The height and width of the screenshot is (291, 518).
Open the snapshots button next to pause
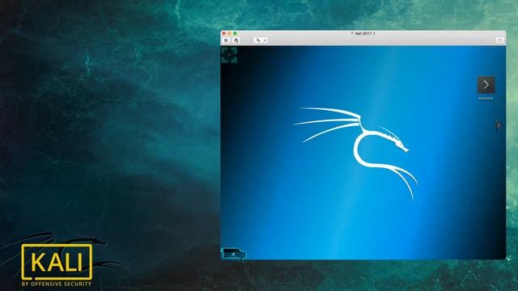[236, 40]
